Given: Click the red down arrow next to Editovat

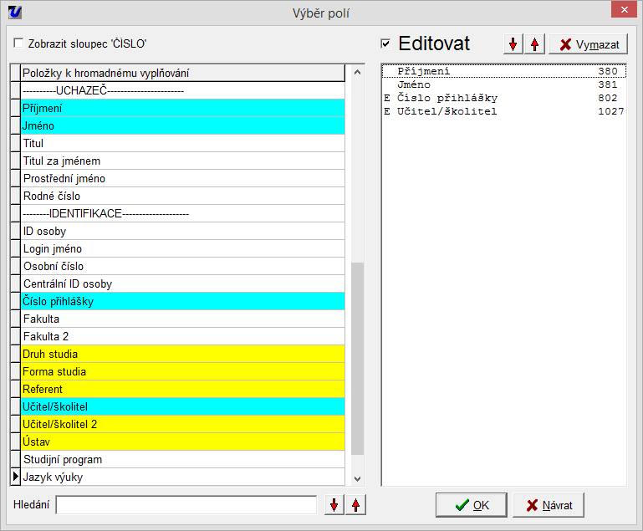Looking at the screenshot, I should 513,44.
